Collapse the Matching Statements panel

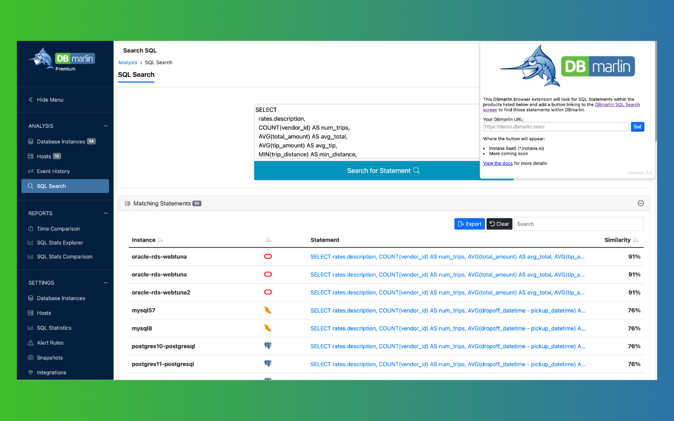[640, 203]
